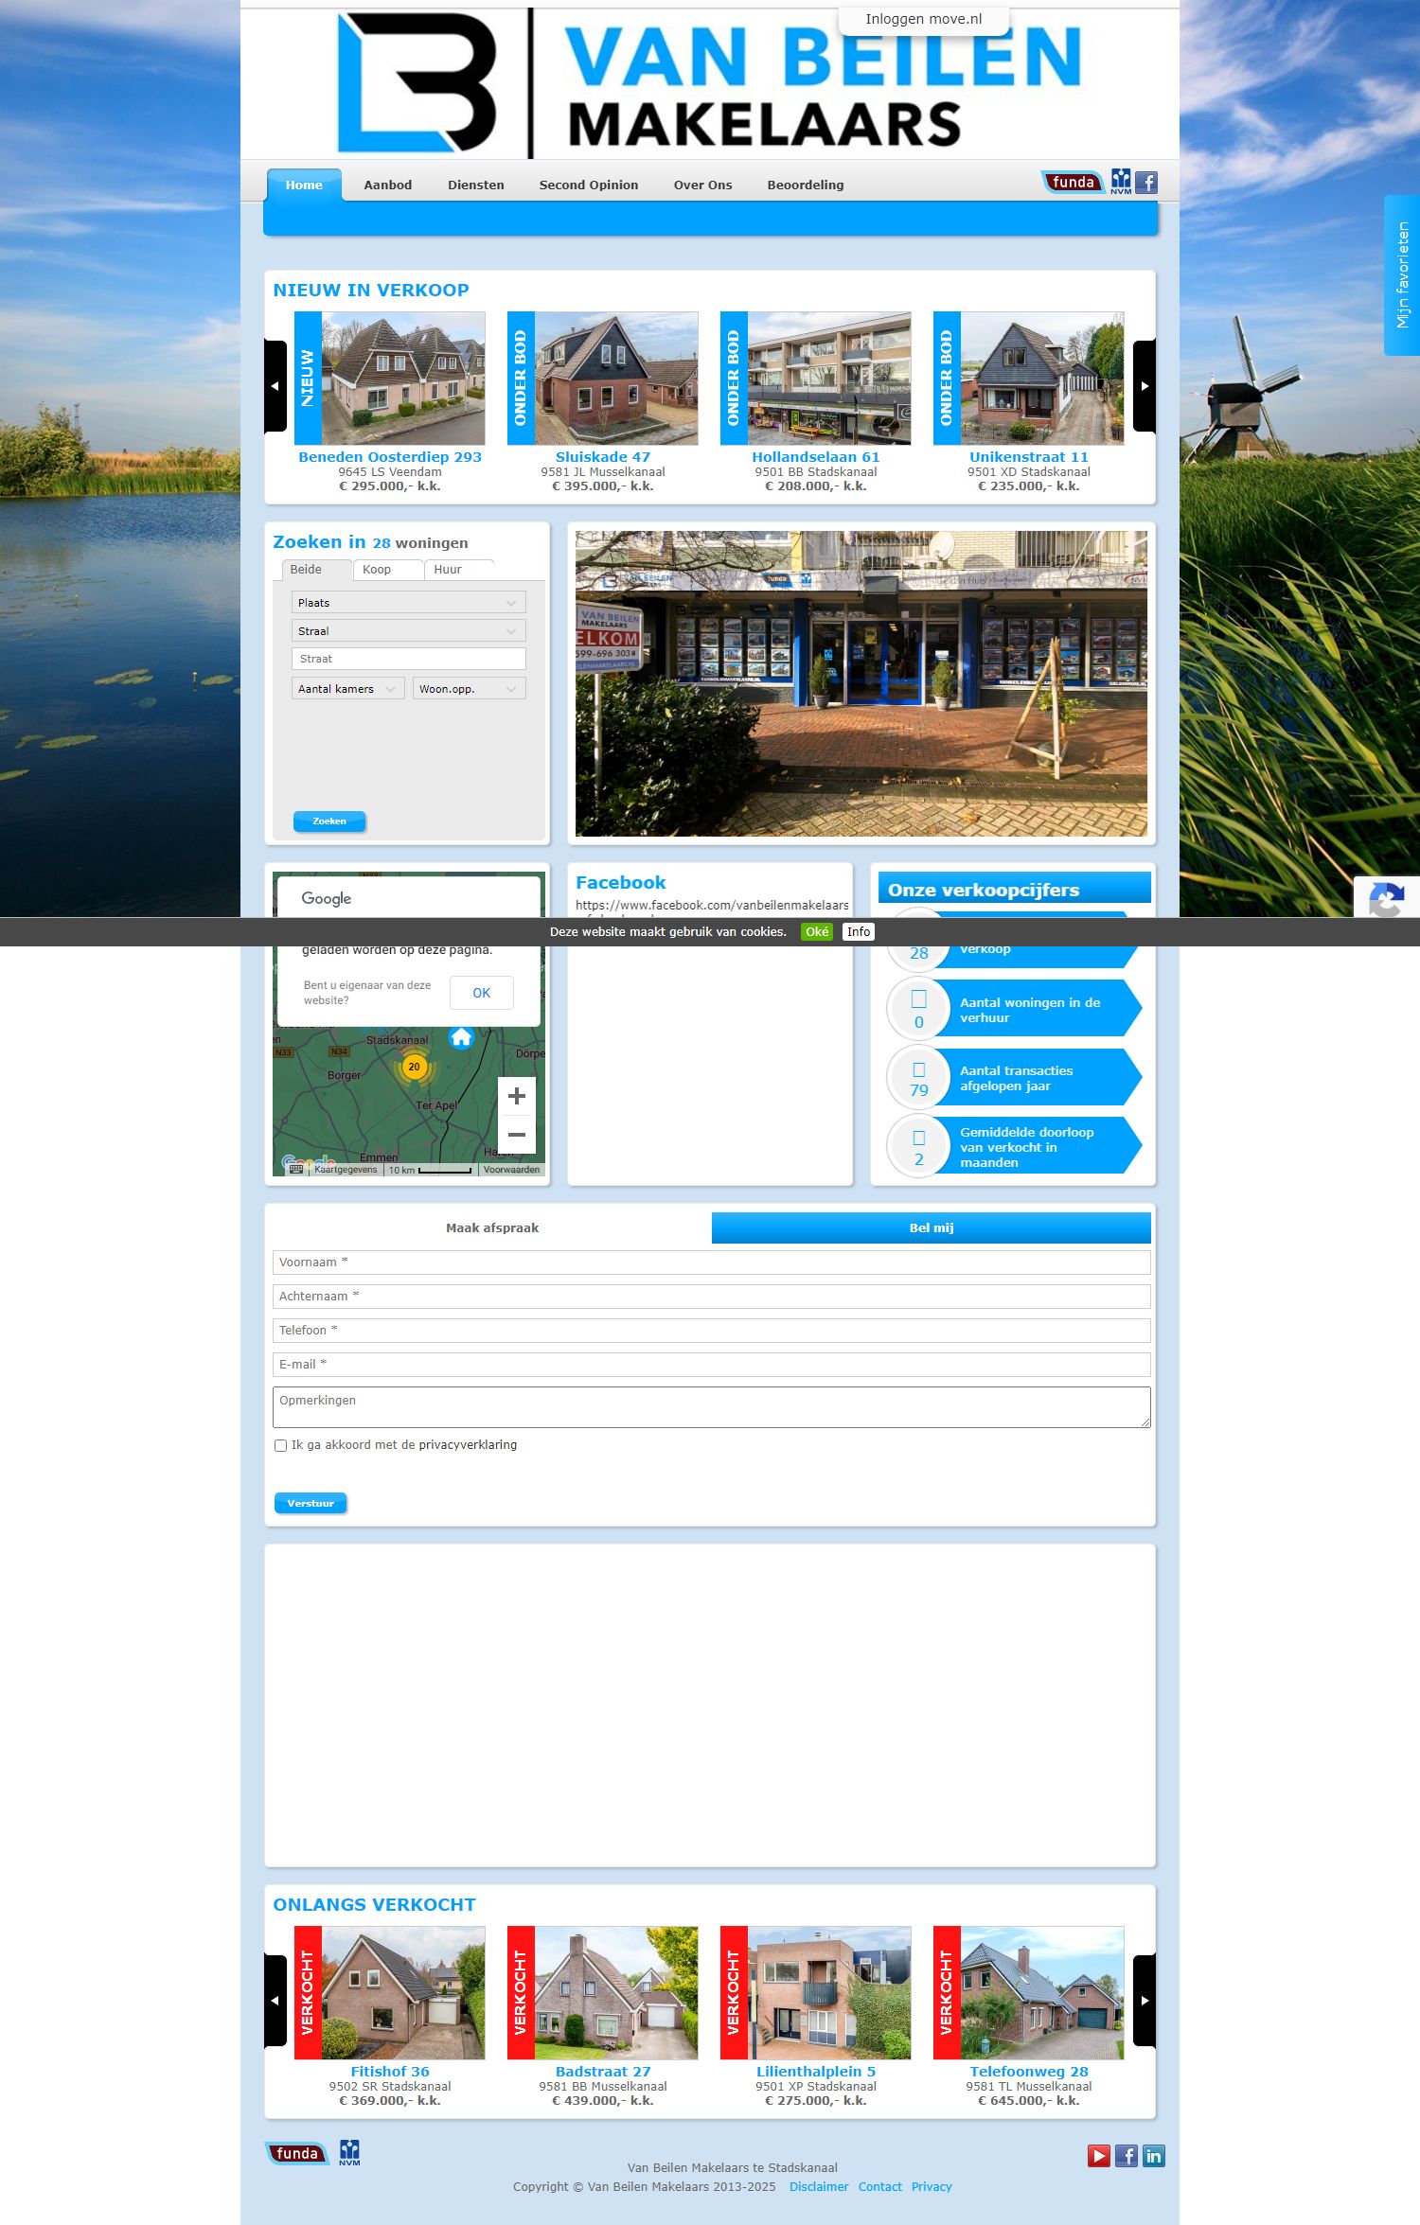Screen dimensions: 1420x2225
Task: Click Inloggen move.nl button
Action: [x=924, y=19]
